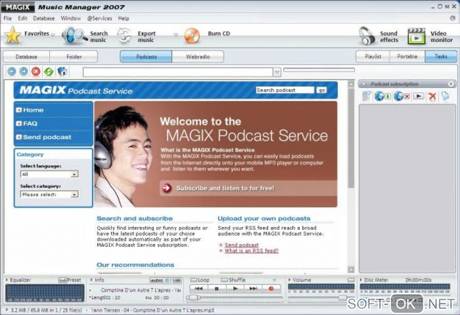Click the red delete icon in subscription panel
460x315 pixels.
pos(432,96)
